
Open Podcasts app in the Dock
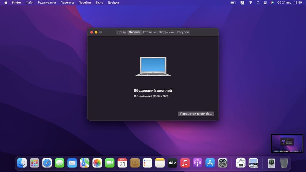pos(197,163)
